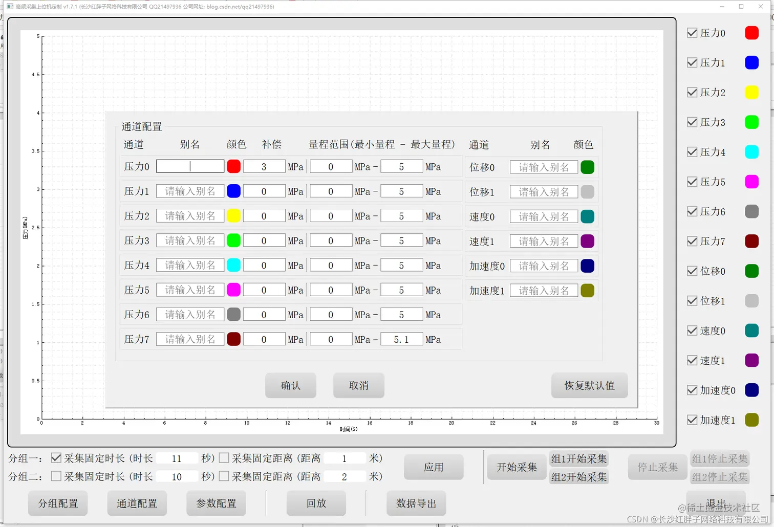The height and width of the screenshot is (527, 774).
Task: Open the 参数配置 parameter configuration
Action: 216,503
